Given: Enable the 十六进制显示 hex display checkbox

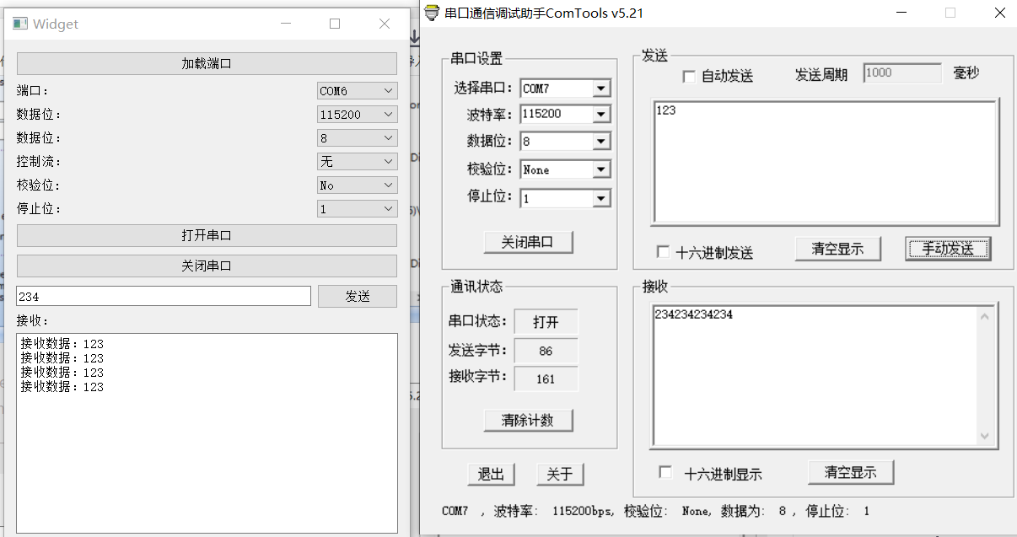Looking at the screenshot, I should click(664, 473).
